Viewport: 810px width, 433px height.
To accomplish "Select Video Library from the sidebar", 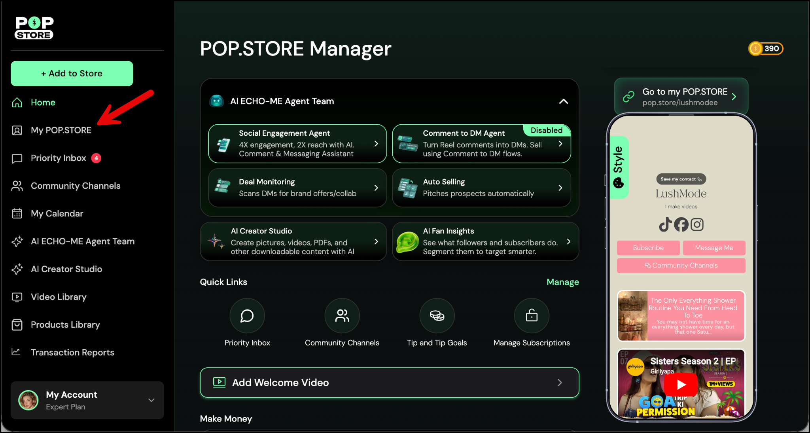I will (59, 297).
